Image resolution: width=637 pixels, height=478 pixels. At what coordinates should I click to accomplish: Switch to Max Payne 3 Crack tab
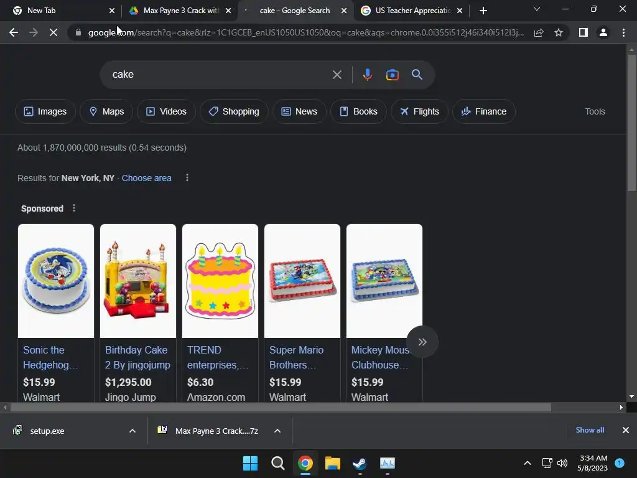coord(179,11)
